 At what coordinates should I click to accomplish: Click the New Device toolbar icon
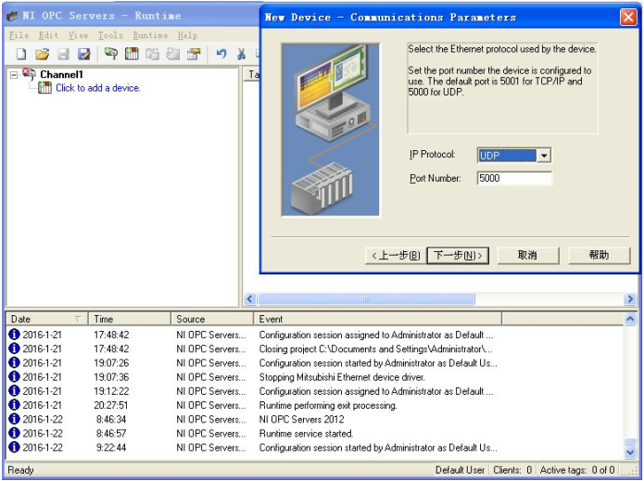[132, 54]
